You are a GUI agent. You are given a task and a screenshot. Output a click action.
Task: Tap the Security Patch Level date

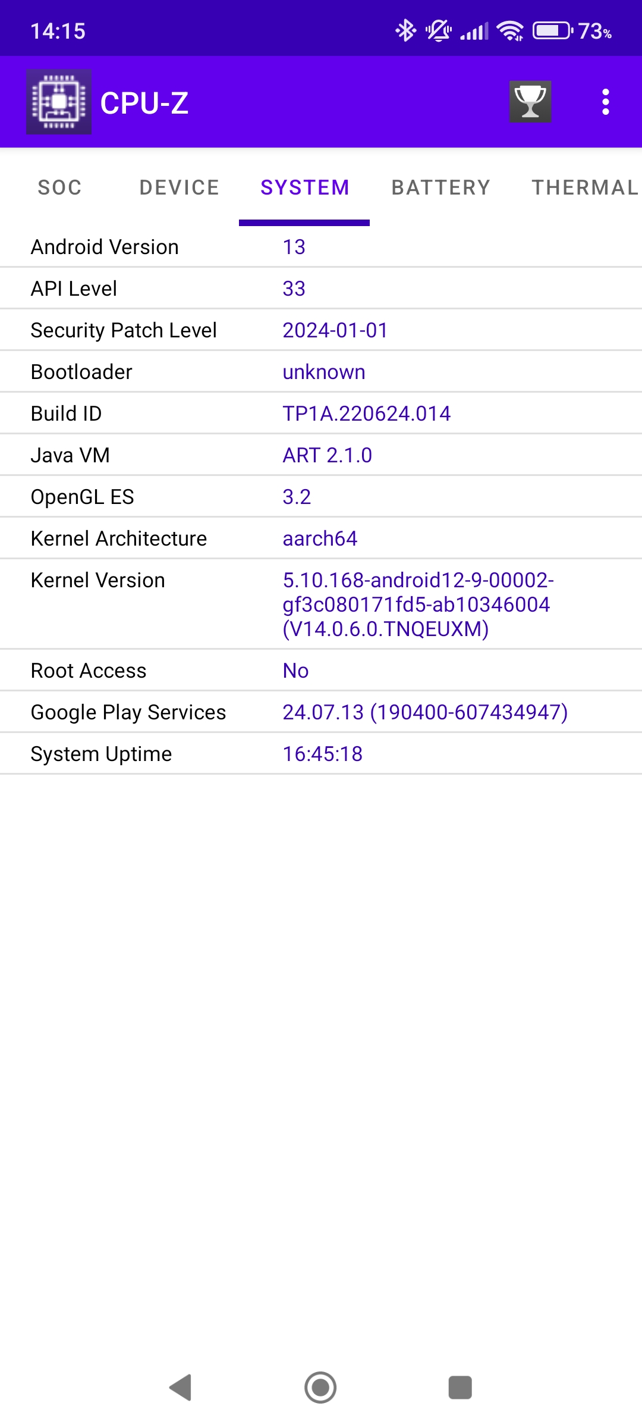tap(335, 330)
